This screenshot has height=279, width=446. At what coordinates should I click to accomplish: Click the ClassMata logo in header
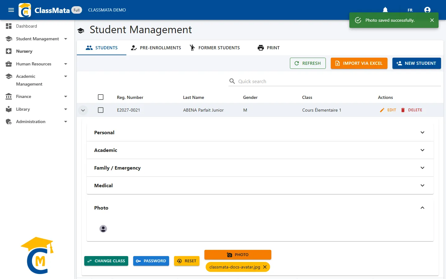[x=25, y=10]
